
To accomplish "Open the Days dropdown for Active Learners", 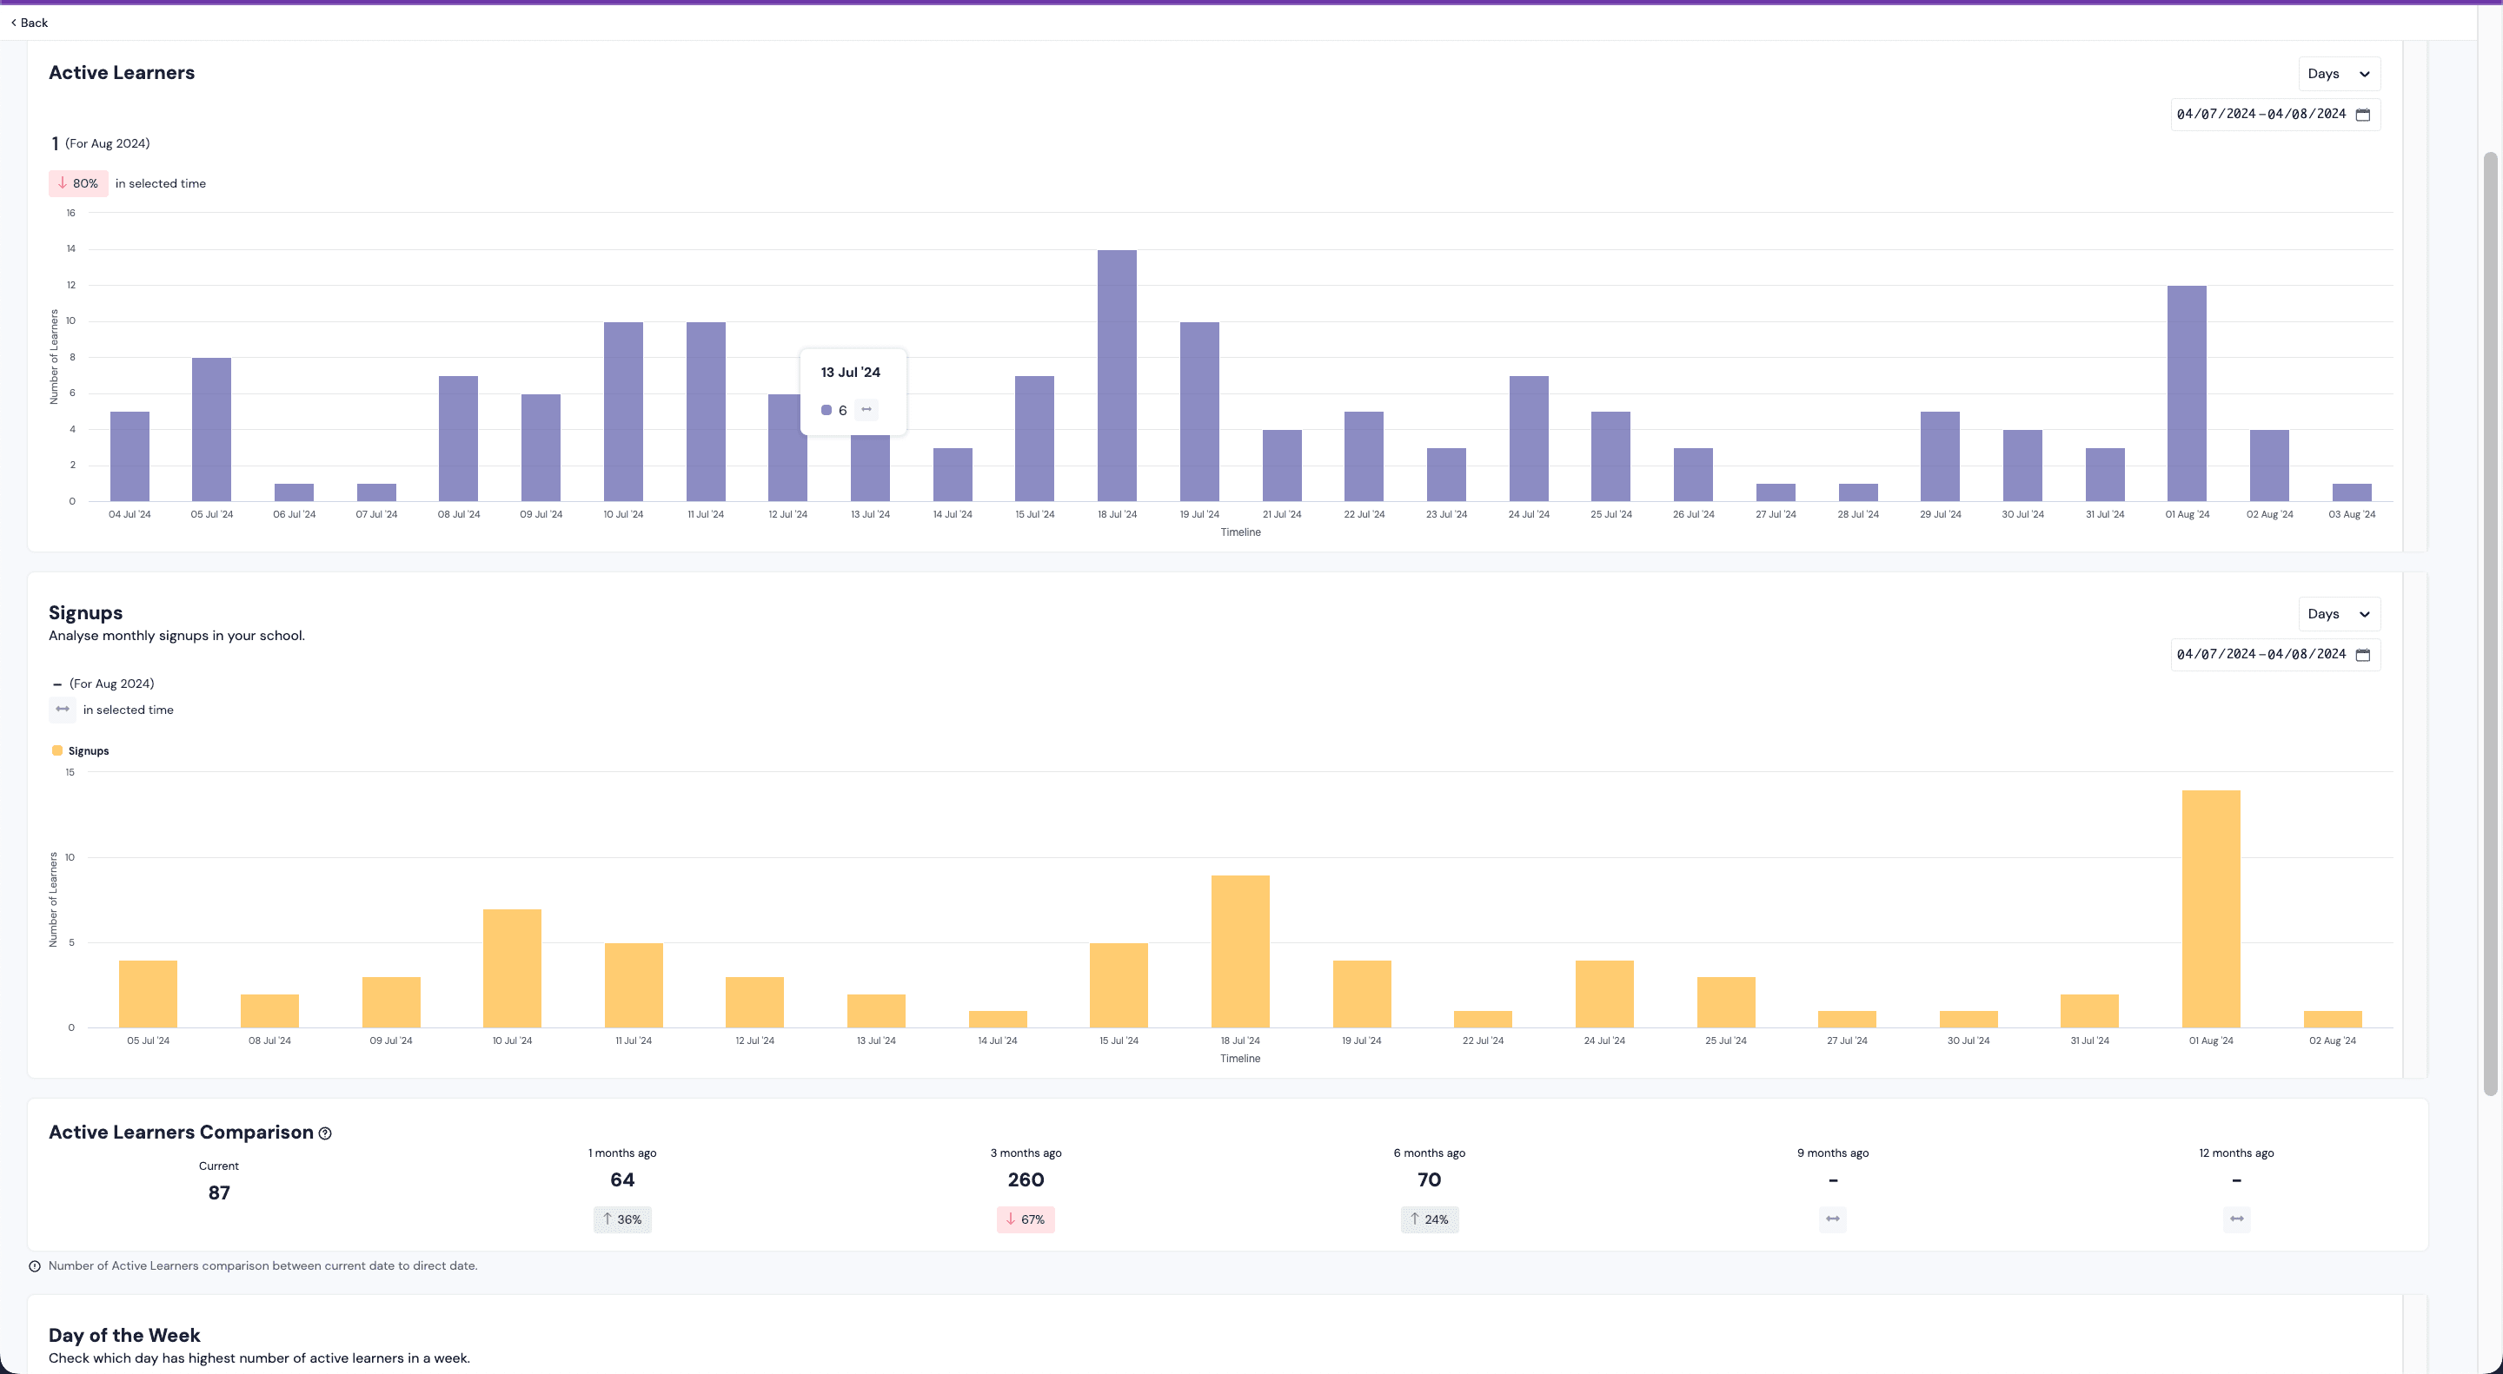I will pyautogui.click(x=2339, y=73).
